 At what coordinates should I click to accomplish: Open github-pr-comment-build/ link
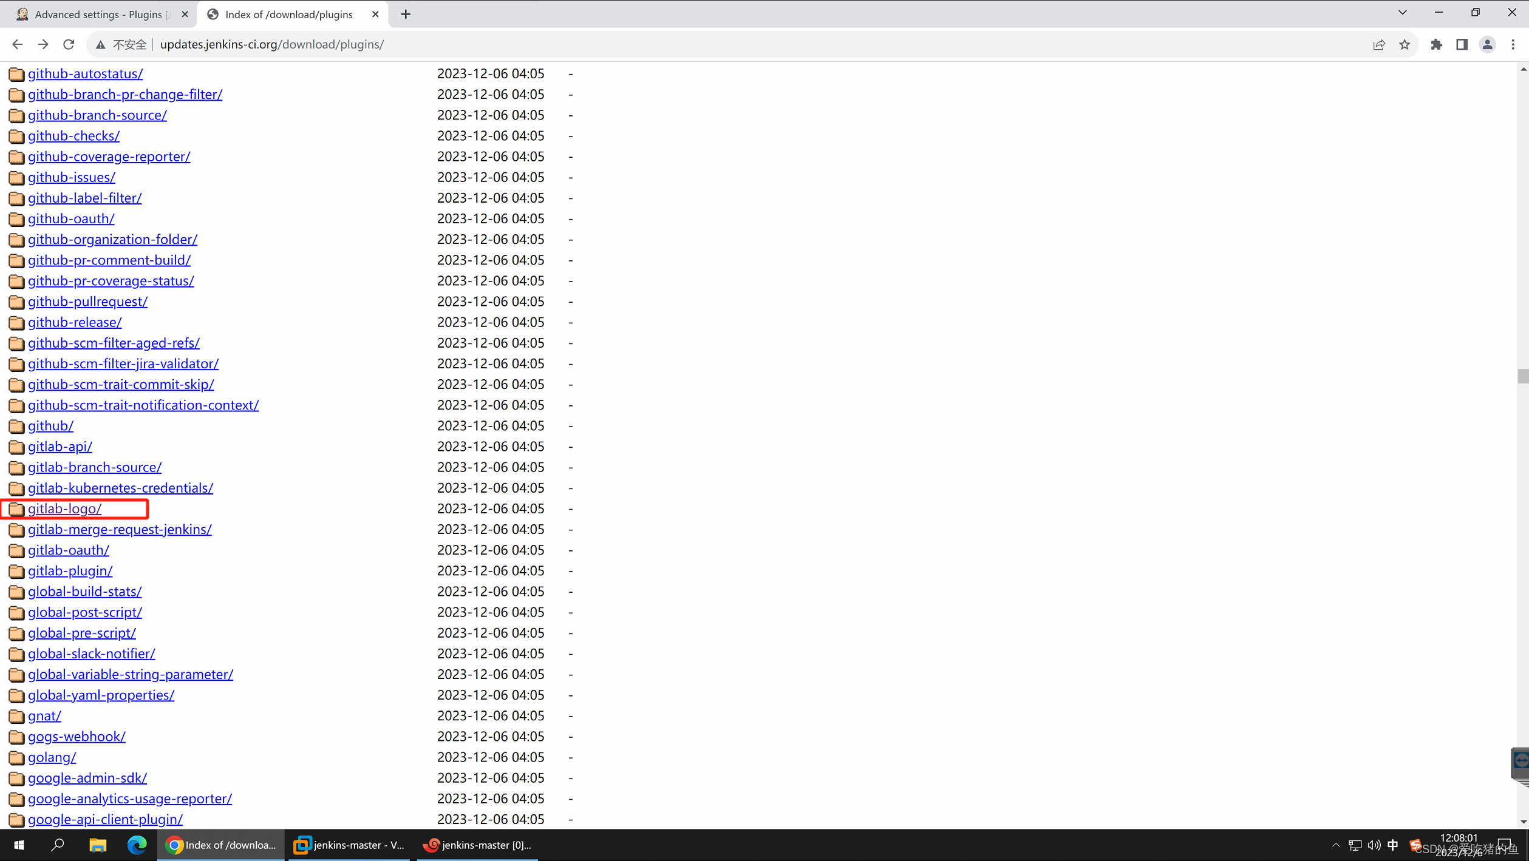[x=109, y=260]
